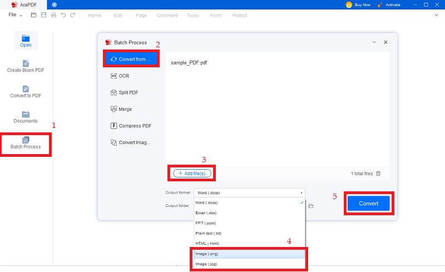Choose Plain text (.txt) from format list
445x272 pixels.
(249, 234)
